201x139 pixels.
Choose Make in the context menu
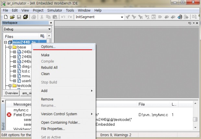pyautogui.click(x=64, y=55)
